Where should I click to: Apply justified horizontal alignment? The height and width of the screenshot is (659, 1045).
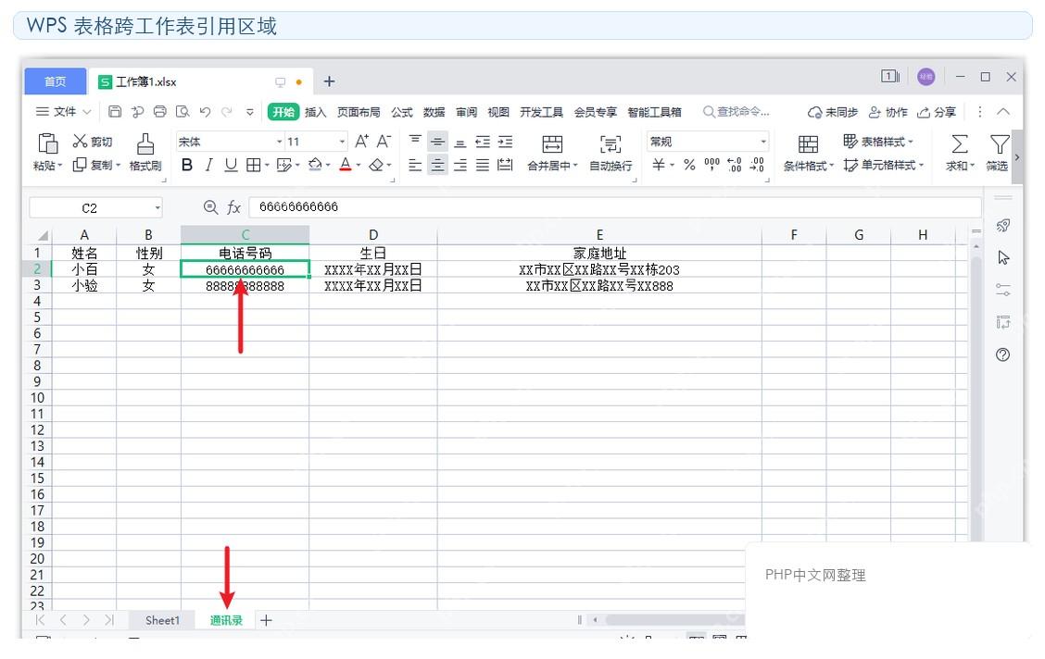483,165
